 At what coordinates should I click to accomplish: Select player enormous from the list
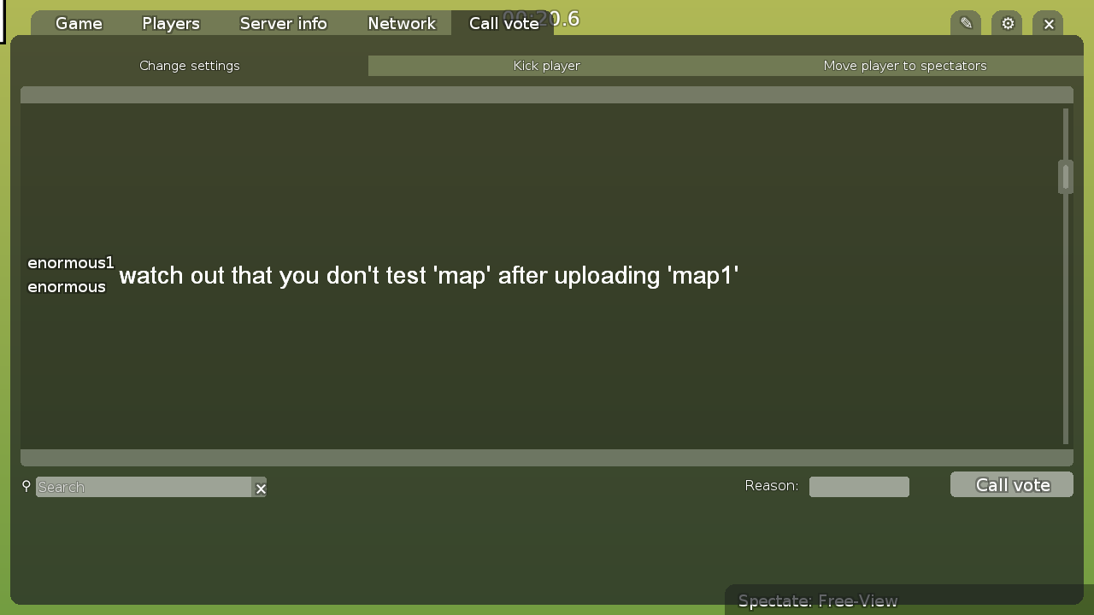click(x=67, y=286)
